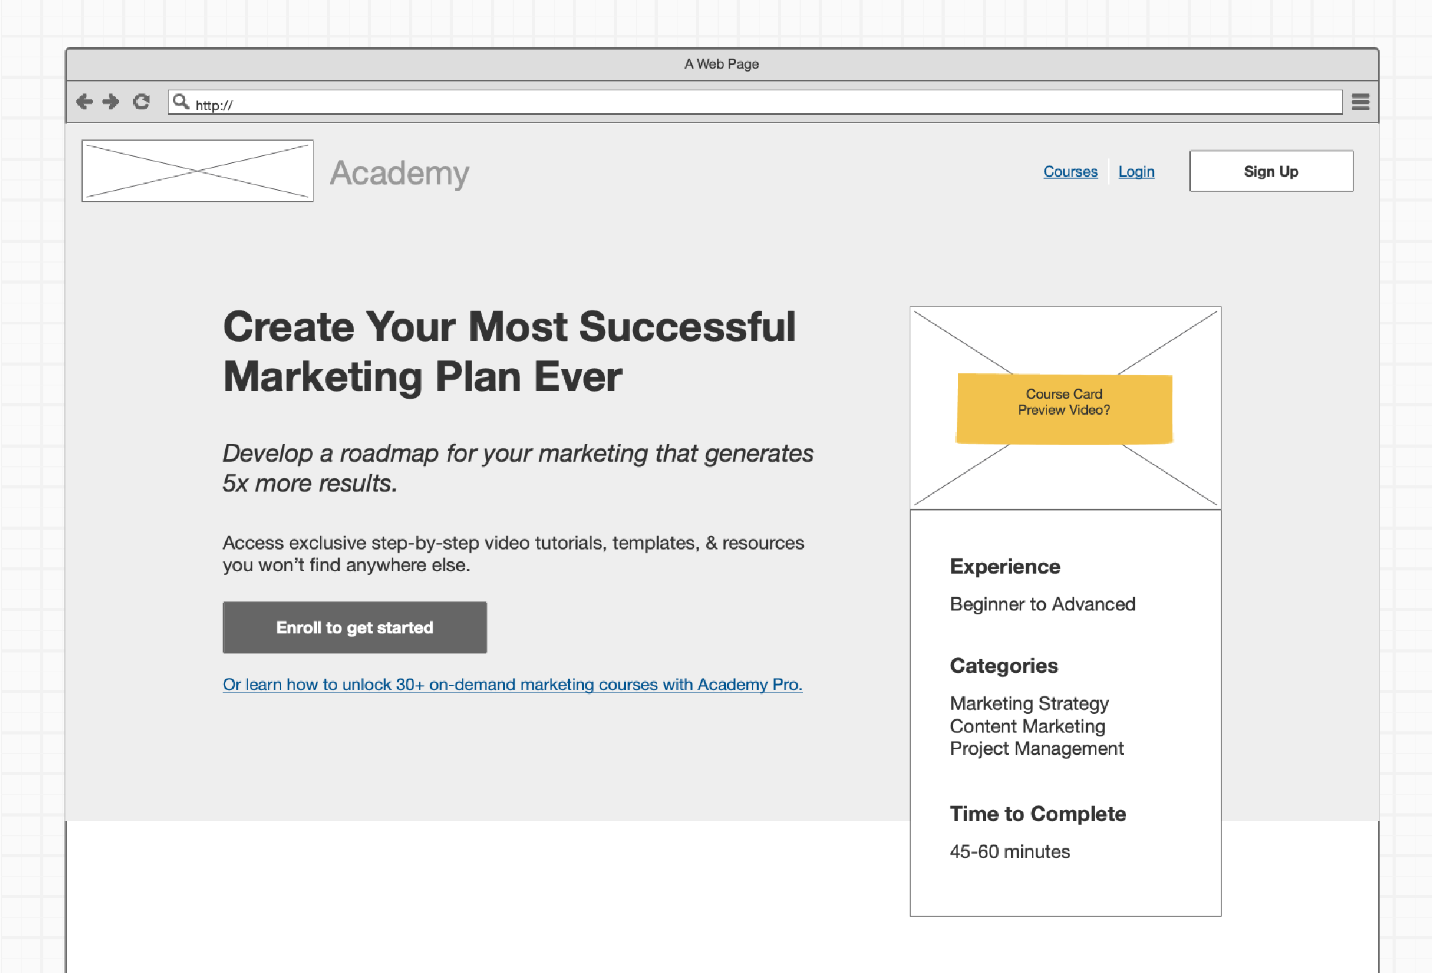Click the 'Time to Complete' heading
Image resolution: width=1432 pixels, height=973 pixels.
(x=1038, y=814)
